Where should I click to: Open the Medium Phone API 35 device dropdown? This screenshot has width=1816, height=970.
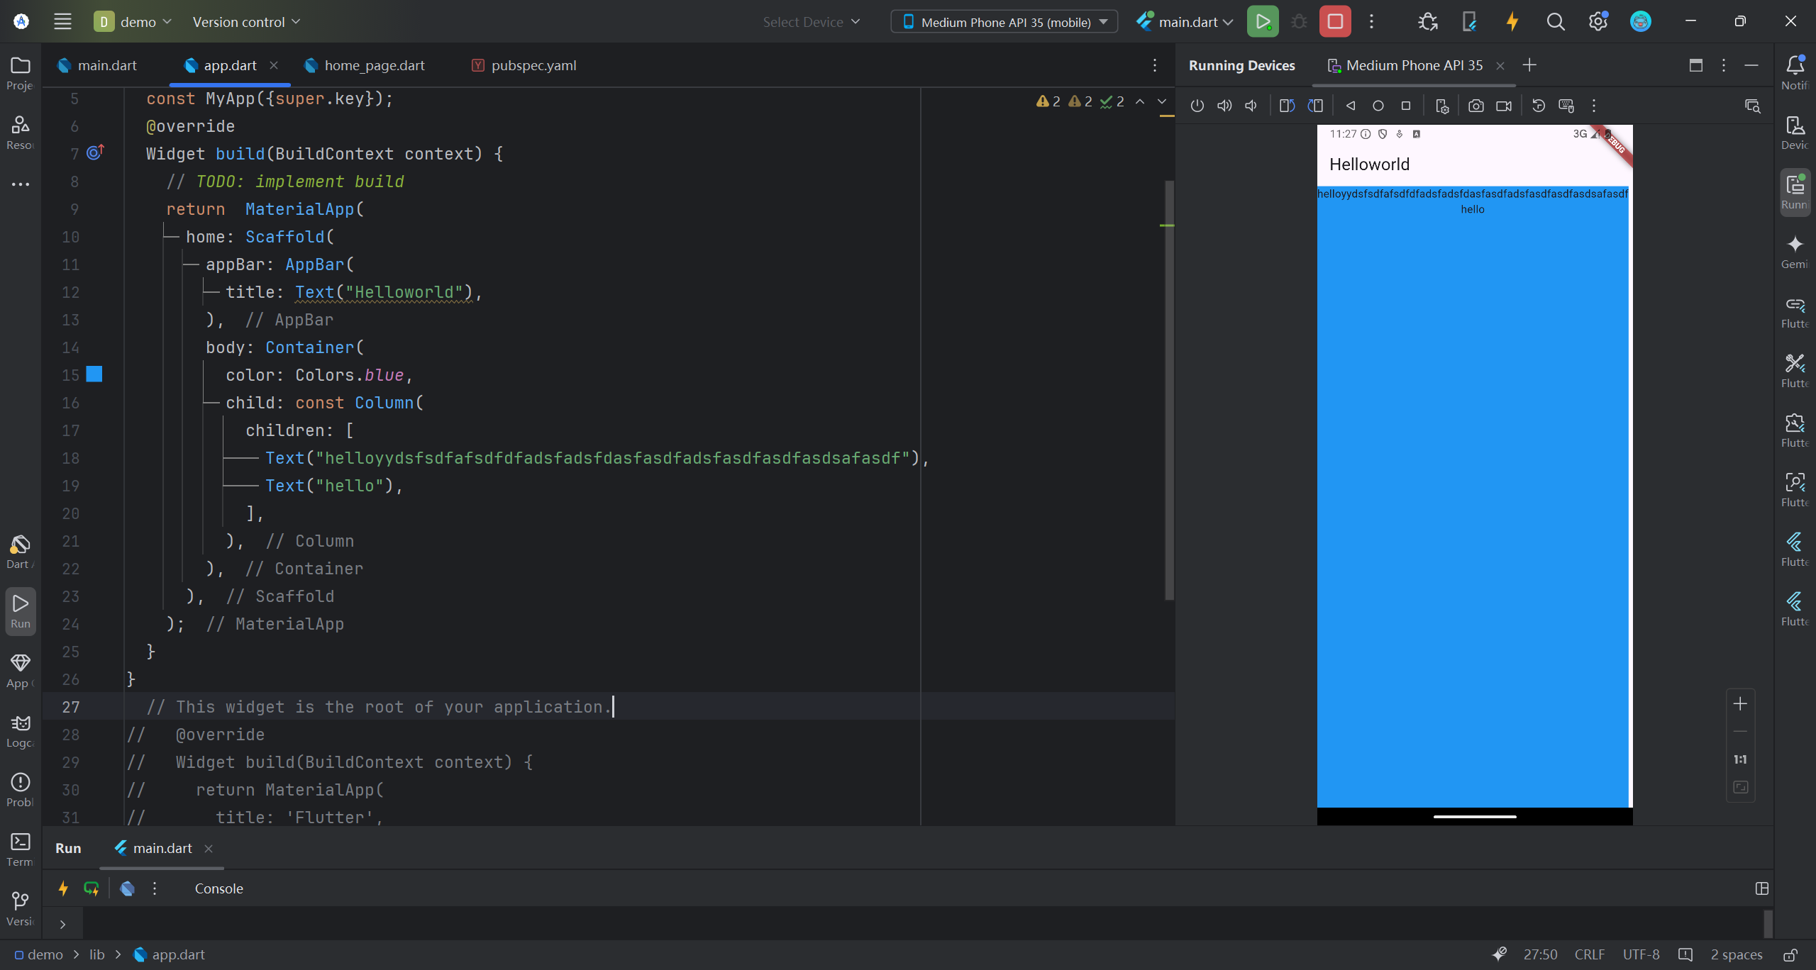[x=1004, y=22]
